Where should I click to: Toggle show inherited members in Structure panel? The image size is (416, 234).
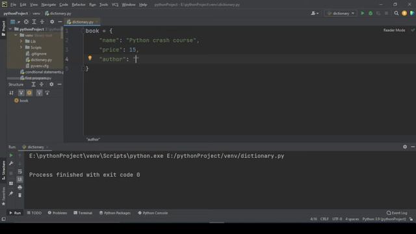point(21,92)
